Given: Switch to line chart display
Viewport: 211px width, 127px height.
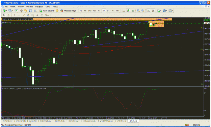Looking at the screenshot, I should coord(133,11).
